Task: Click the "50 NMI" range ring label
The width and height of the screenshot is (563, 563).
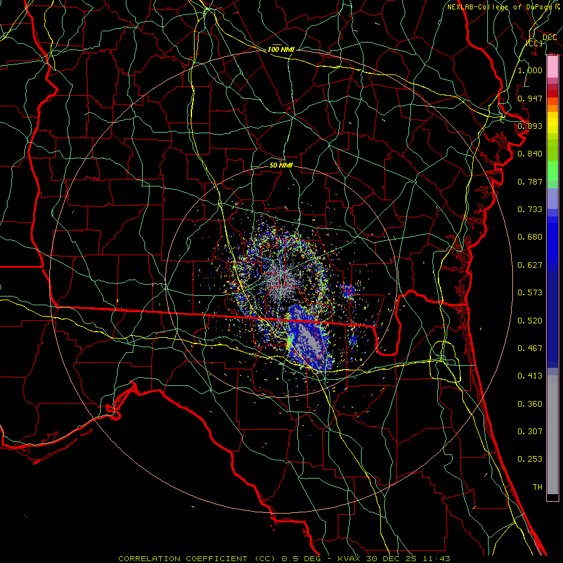Action: click(281, 165)
